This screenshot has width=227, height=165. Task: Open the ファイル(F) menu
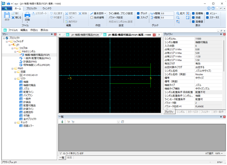13,30
